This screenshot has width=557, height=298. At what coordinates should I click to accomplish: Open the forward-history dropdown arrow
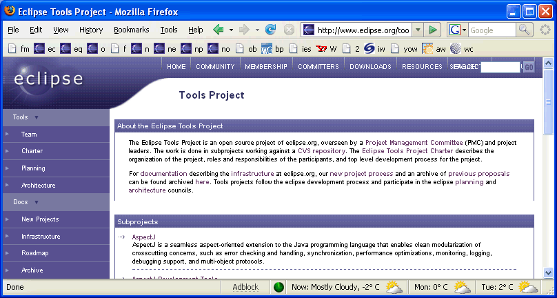tap(257, 30)
